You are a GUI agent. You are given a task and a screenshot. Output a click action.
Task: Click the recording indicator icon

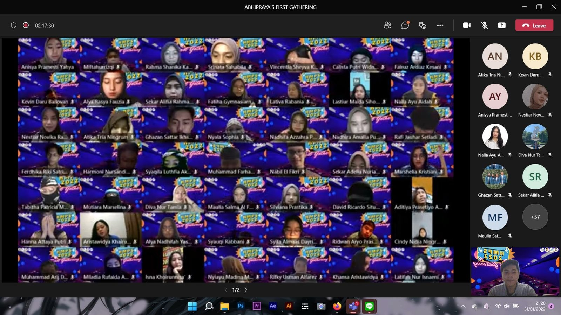point(26,25)
